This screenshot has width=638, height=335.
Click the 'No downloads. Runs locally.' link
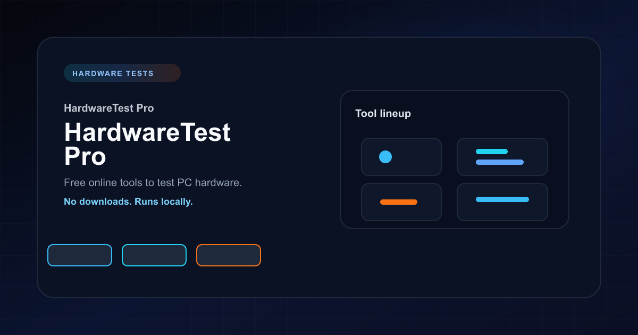click(128, 202)
